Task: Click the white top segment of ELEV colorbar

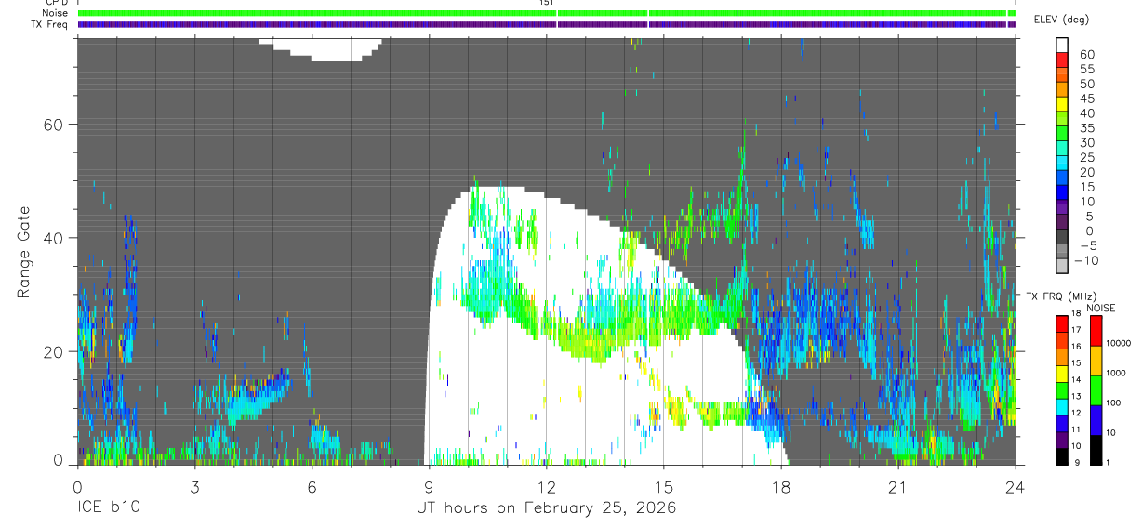Action: [1062, 45]
